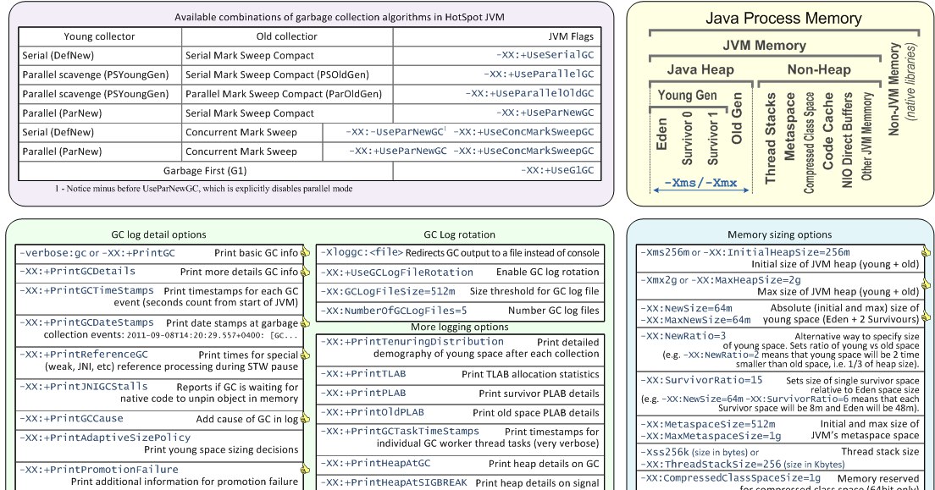Click thumbs-up icon beside PrintReferenceGC row
This screenshot has width=935, height=490.
305,355
